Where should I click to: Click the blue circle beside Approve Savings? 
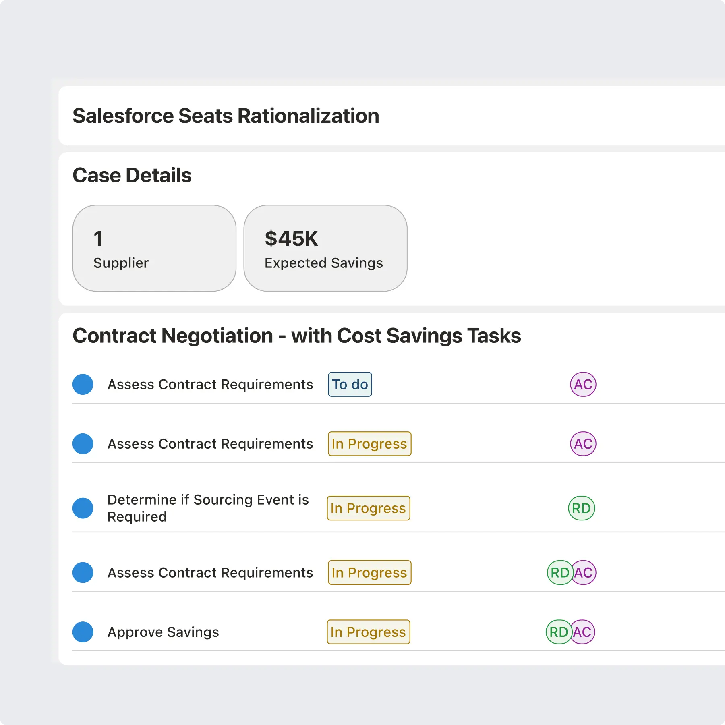point(83,632)
